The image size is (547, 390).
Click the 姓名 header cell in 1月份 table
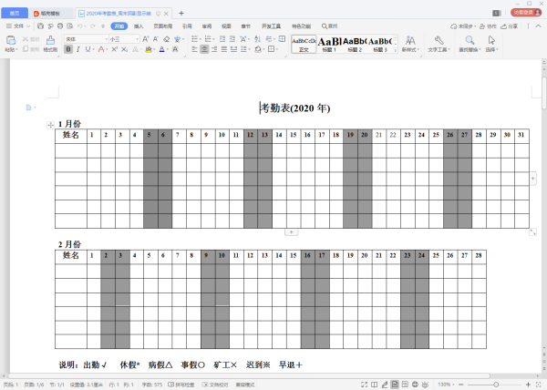click(71, 135)
